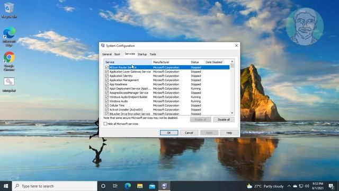This screenshot has width=339, height=191.
Task: Click Running status of Windows Audio row
Action: point(195,101)
